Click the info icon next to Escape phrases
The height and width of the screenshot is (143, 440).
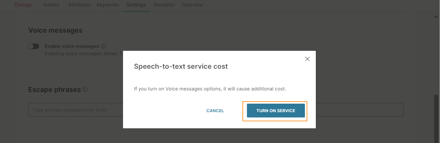(x=85, y=90)
